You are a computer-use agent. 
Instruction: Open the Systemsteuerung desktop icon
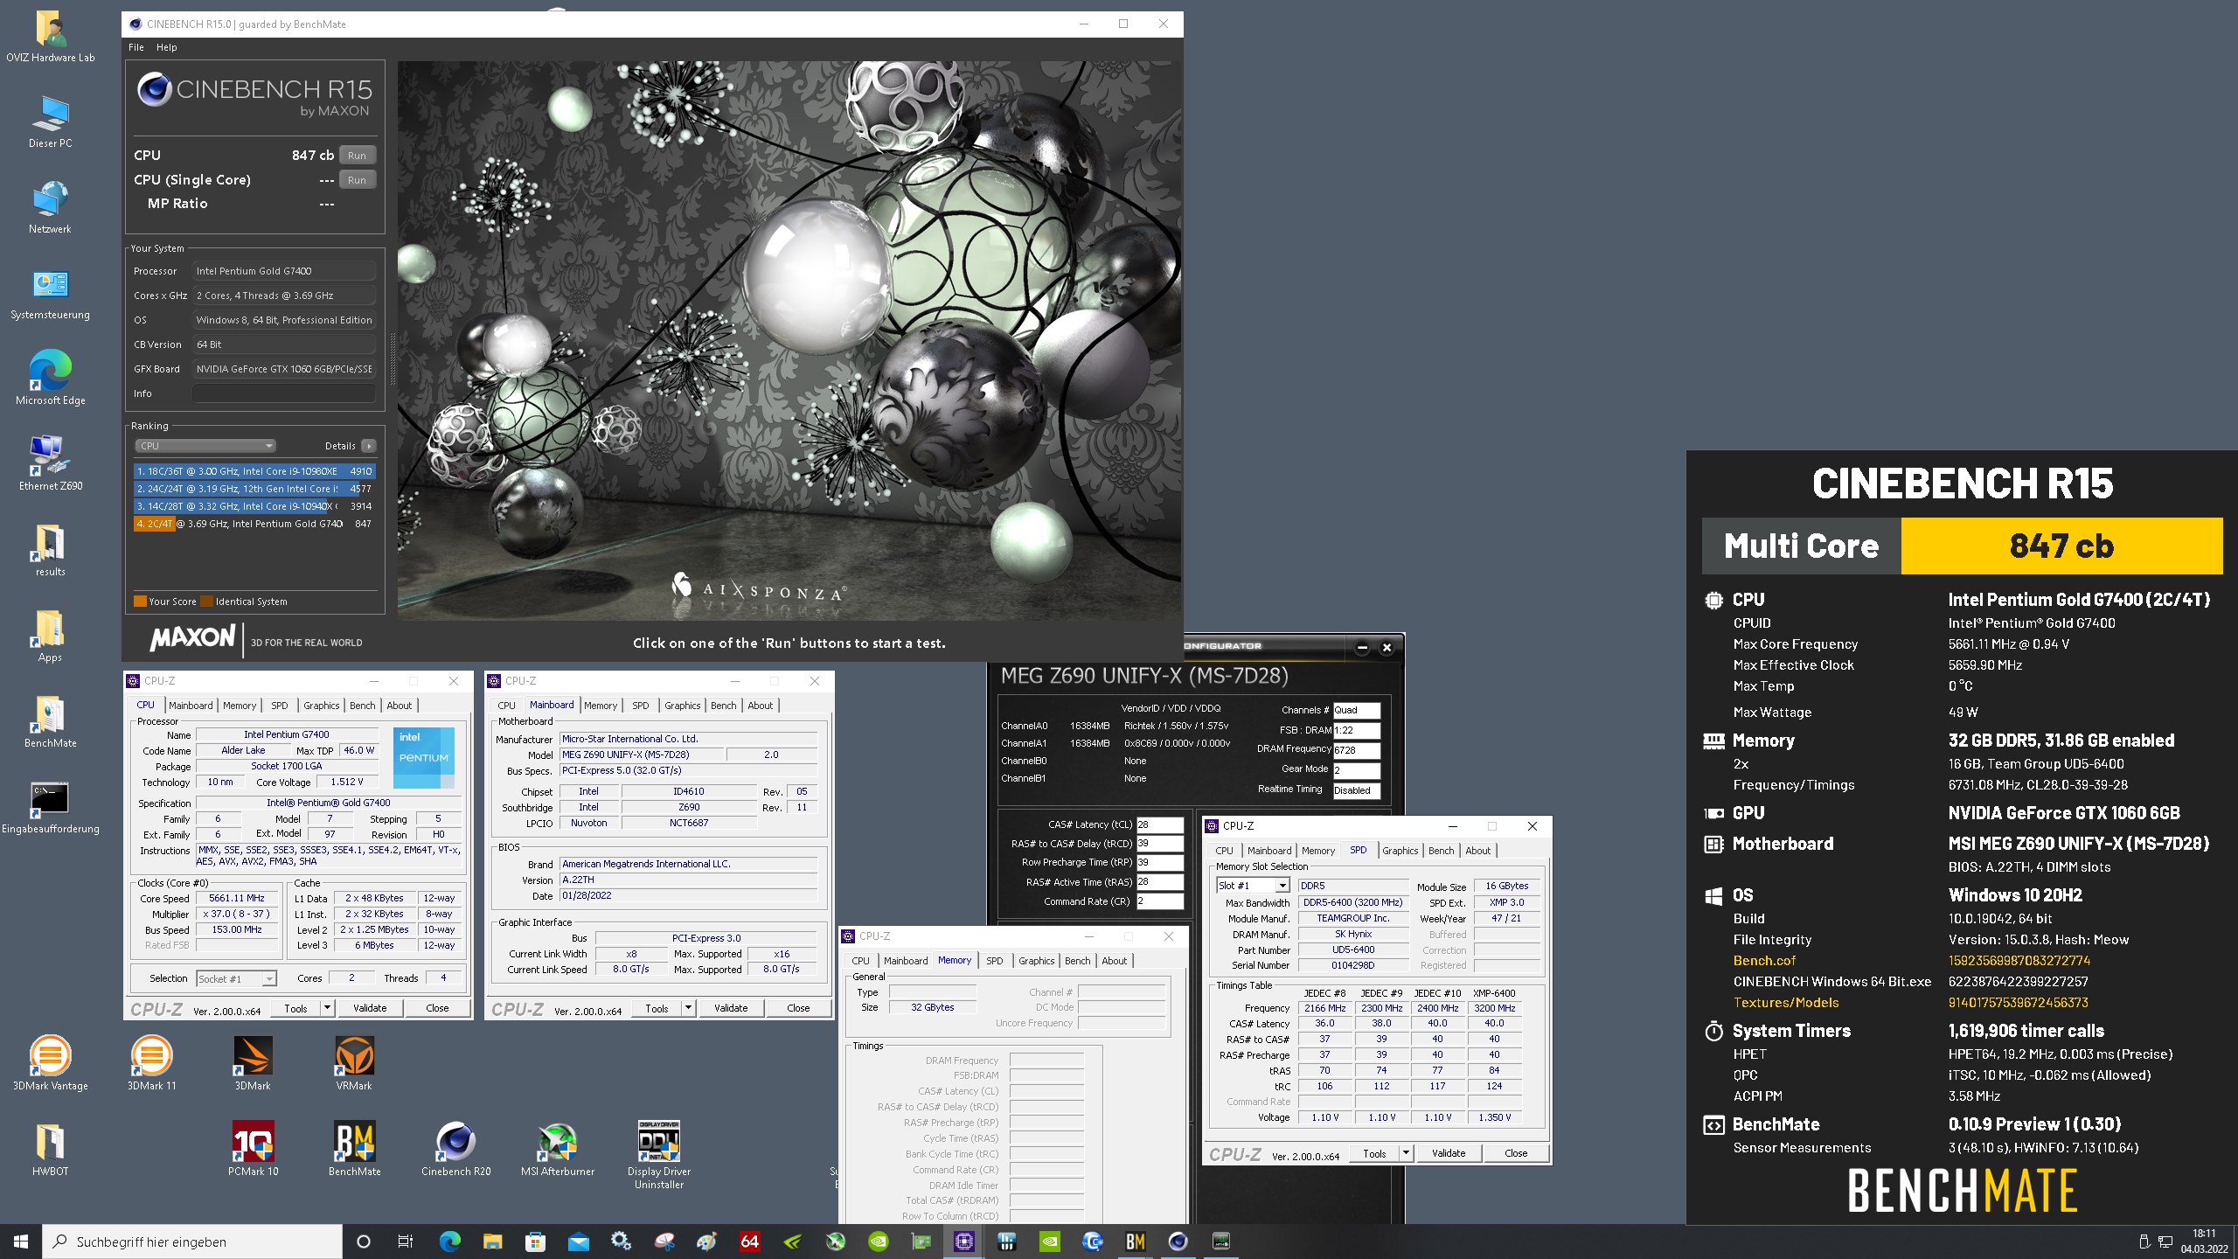[50, 294]
